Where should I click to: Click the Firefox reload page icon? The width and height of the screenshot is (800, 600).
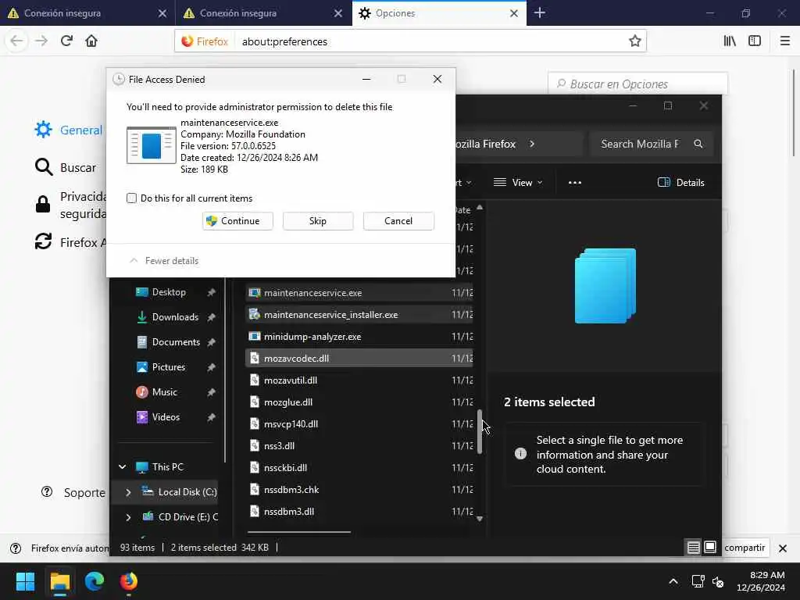tap(66, 41)
